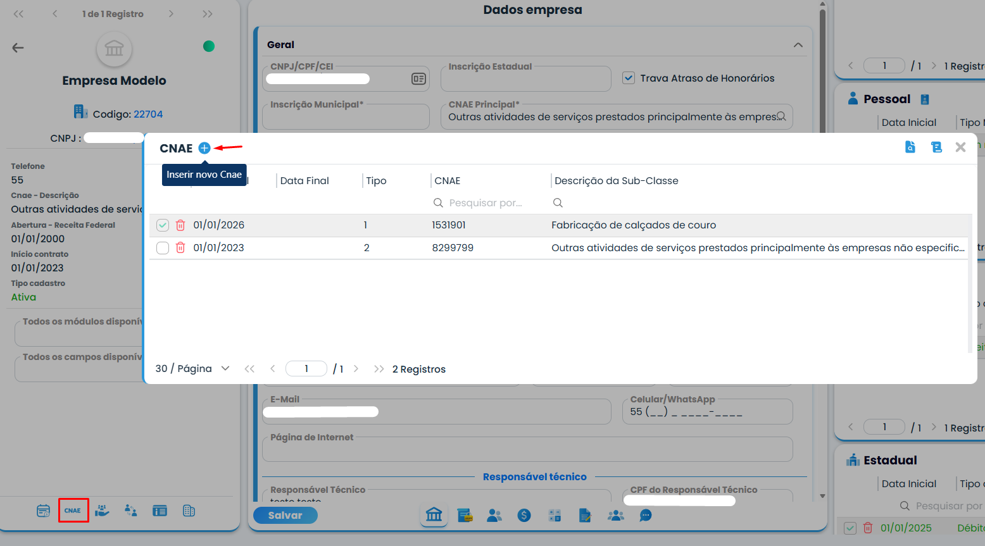Image resolution: width=985 pixels, height=546 pixels.
Task: Uncheck the checkbox for CNAE 1531901 row
Action: [x=163, y=225]
